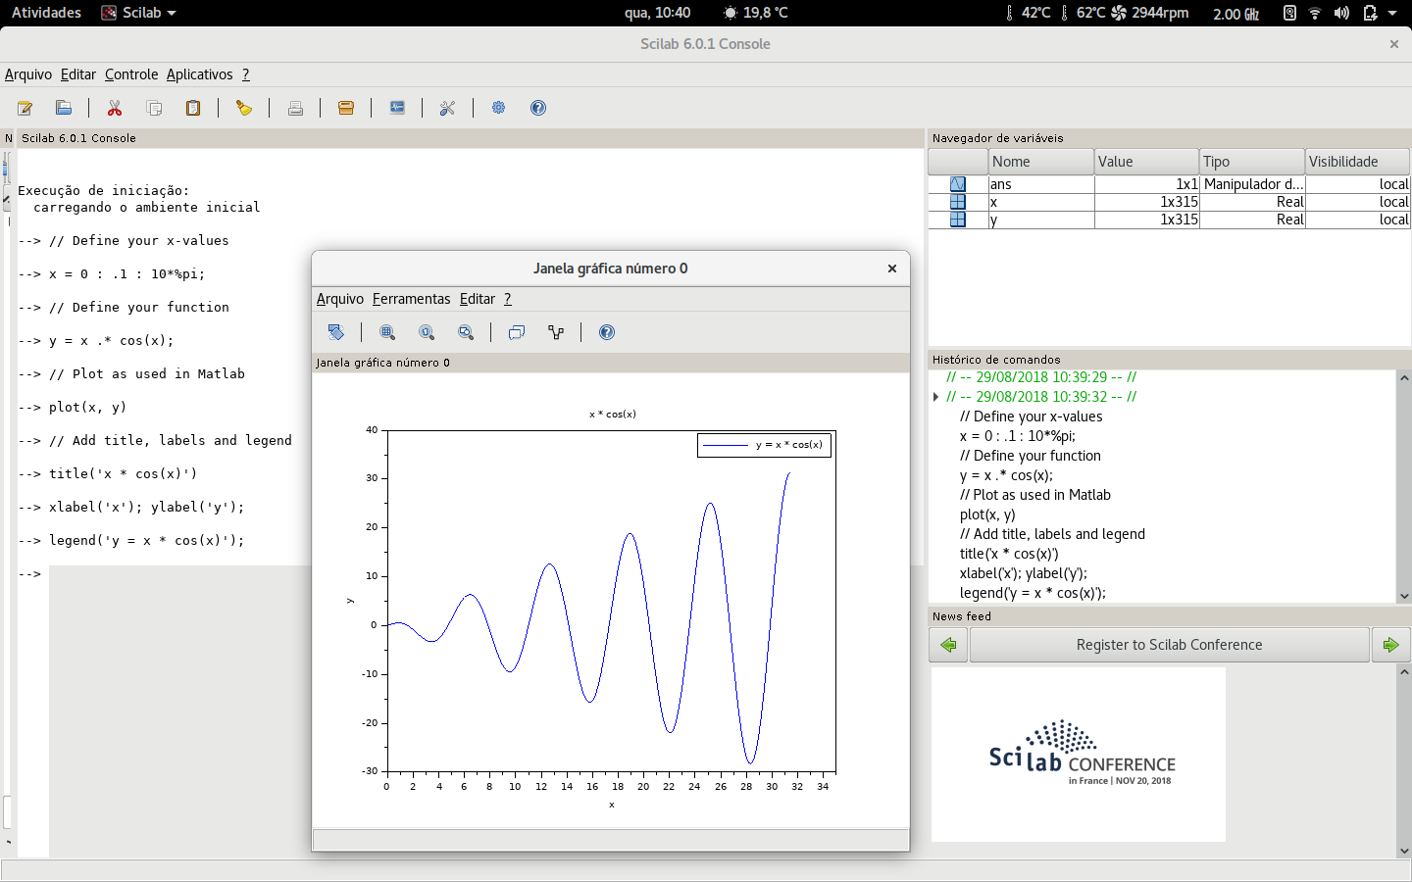
Task: Expand the Scilab application menu in the top bar
Action: coord(140,13)
